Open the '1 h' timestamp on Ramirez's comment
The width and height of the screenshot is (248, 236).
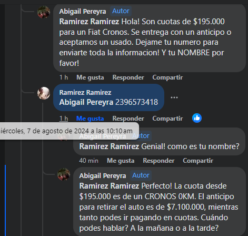pos(64,119)
